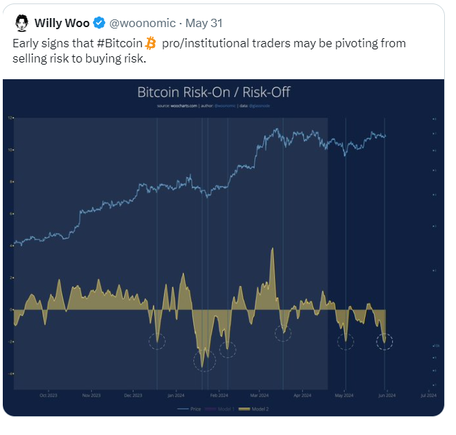456x435 pixels.
Task: Click the dashed circle after Dec 2023
Action: (x=157, y=341)
